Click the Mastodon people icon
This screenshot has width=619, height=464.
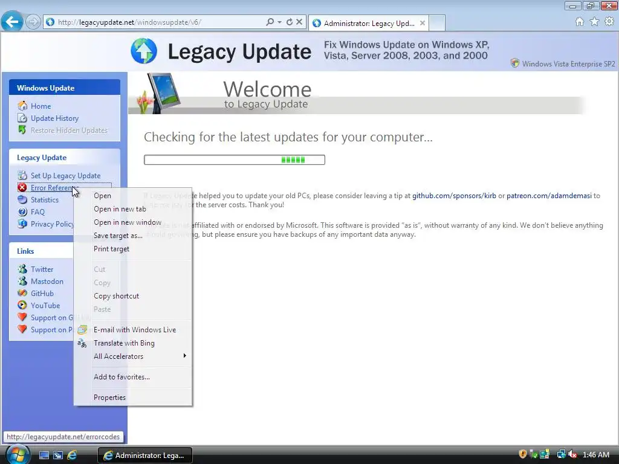[22, 282]
